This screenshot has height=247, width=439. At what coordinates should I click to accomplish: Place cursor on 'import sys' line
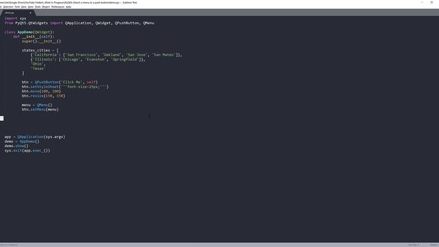point(15,19)
